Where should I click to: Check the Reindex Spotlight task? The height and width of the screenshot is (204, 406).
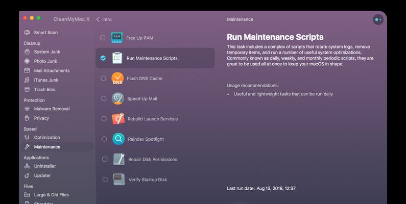point(104,139)
